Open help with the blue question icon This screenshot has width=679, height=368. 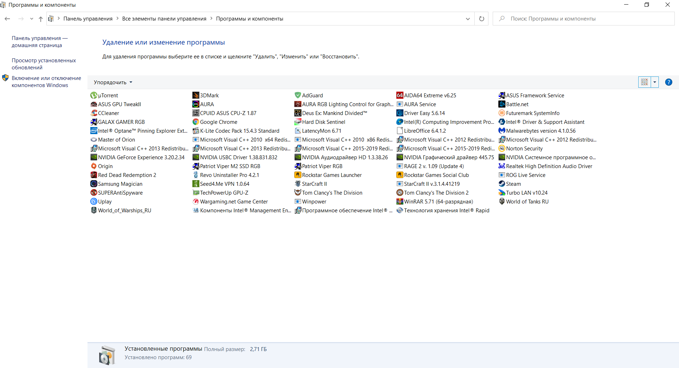tap(669, 82)
